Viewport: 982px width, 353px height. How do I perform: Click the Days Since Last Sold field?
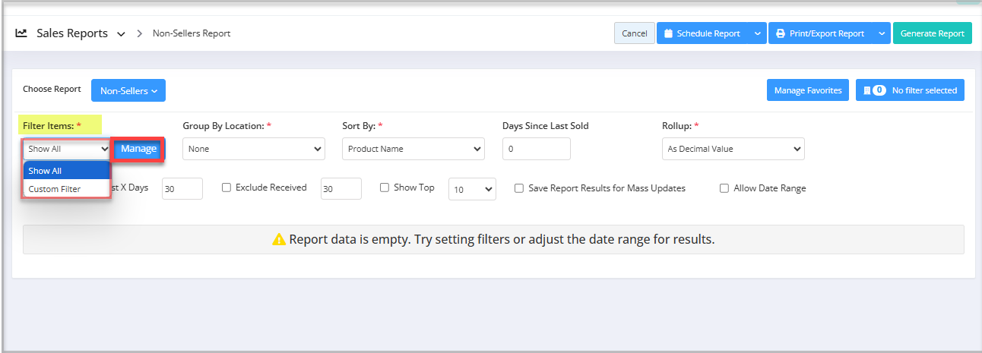tap(536, 149)
